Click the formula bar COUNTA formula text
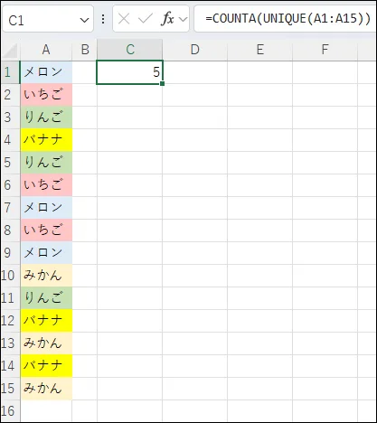This screenshot has height=423, width=377. click(x=288, y=19)
